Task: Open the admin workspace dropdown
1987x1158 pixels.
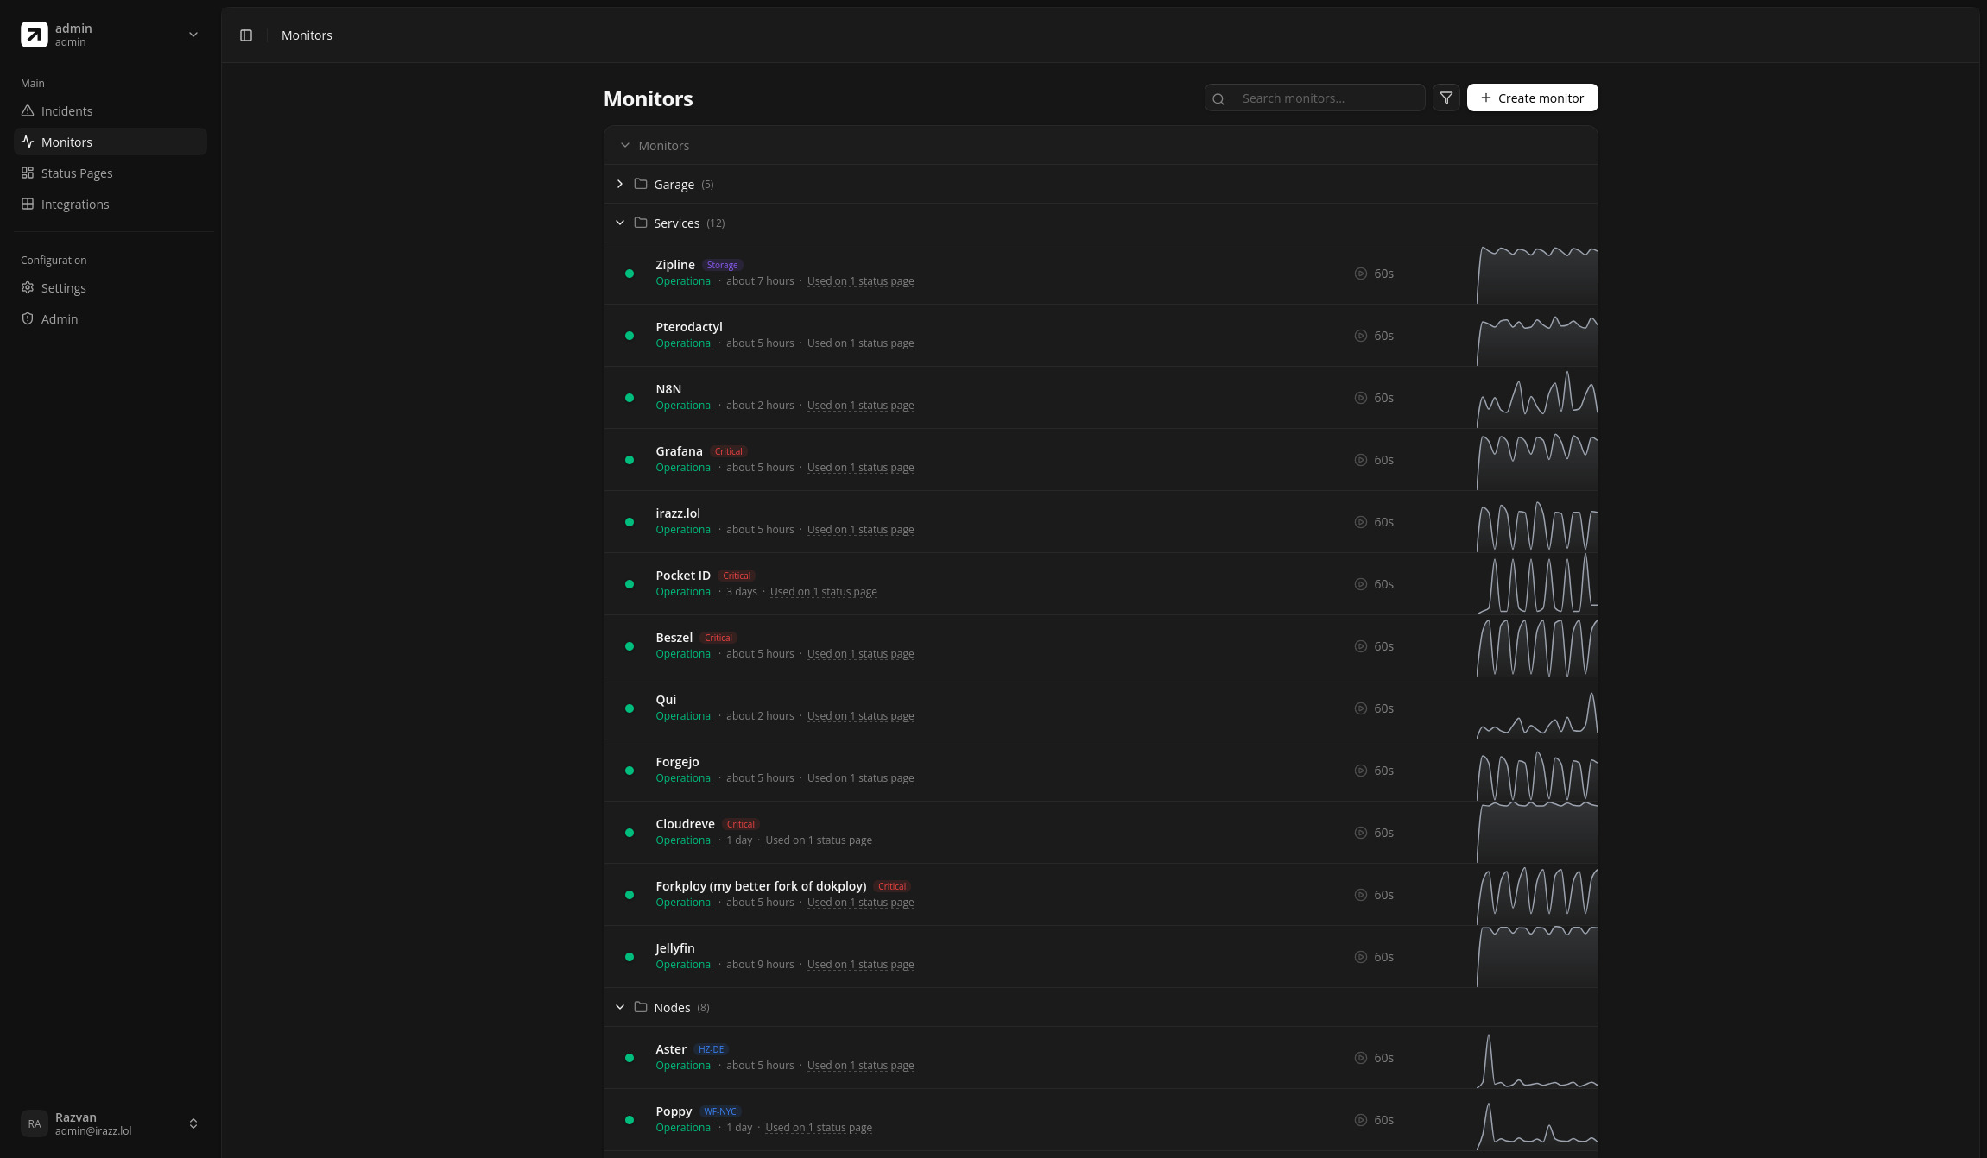Action: 193,35
